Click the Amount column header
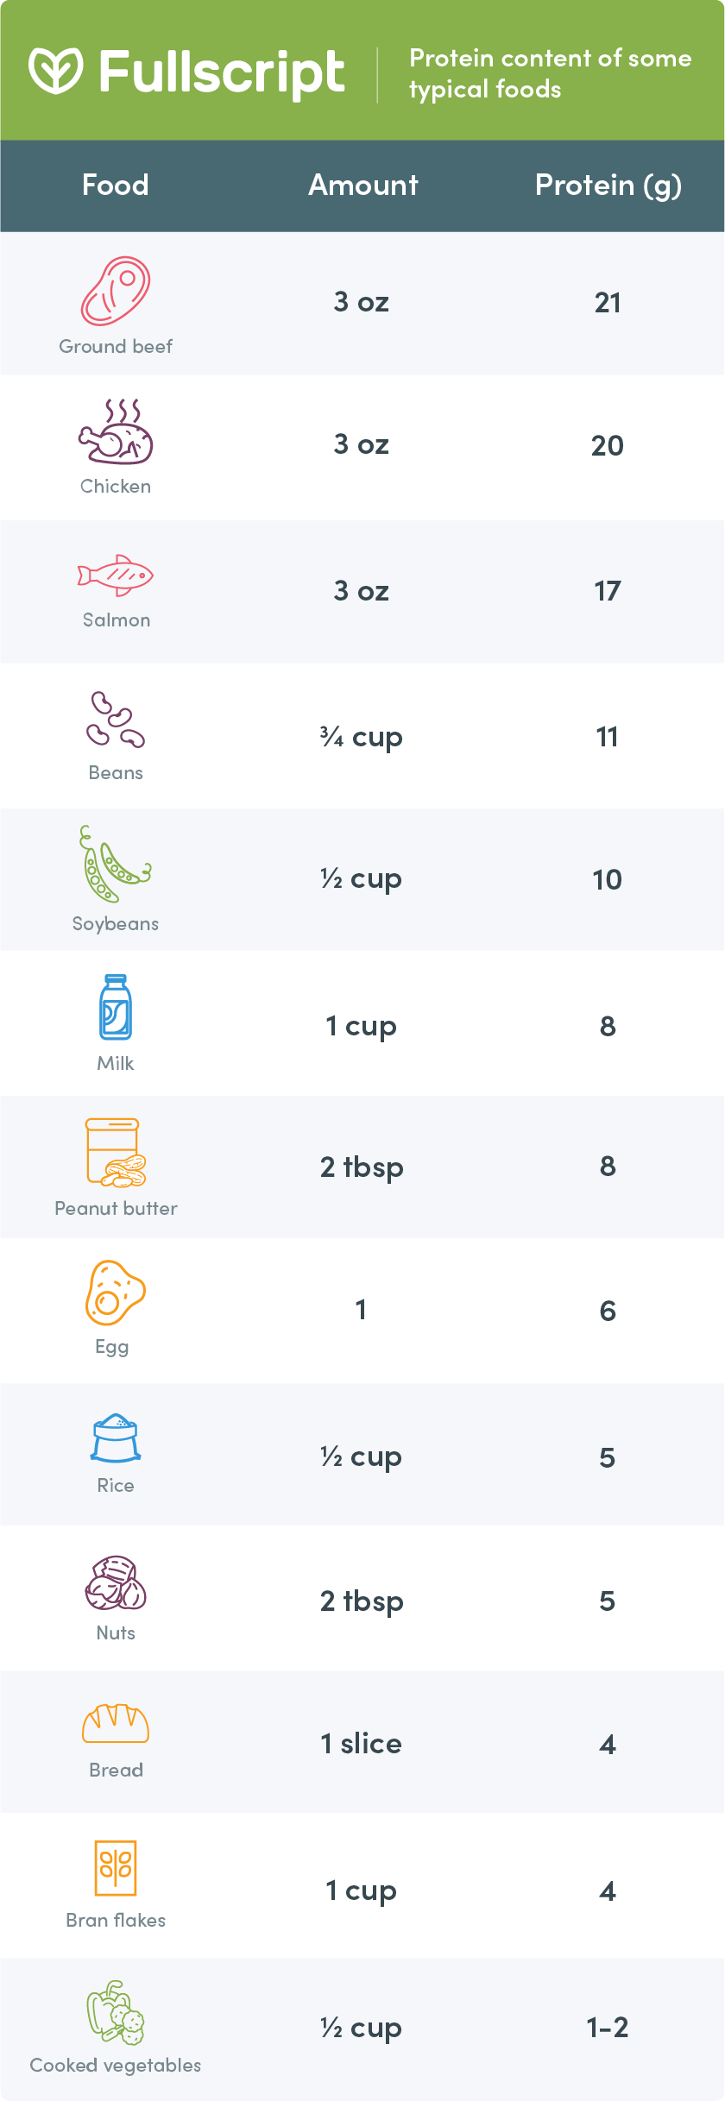The image size is (725, 2101). pyautogui.click(x=363, y=185)
